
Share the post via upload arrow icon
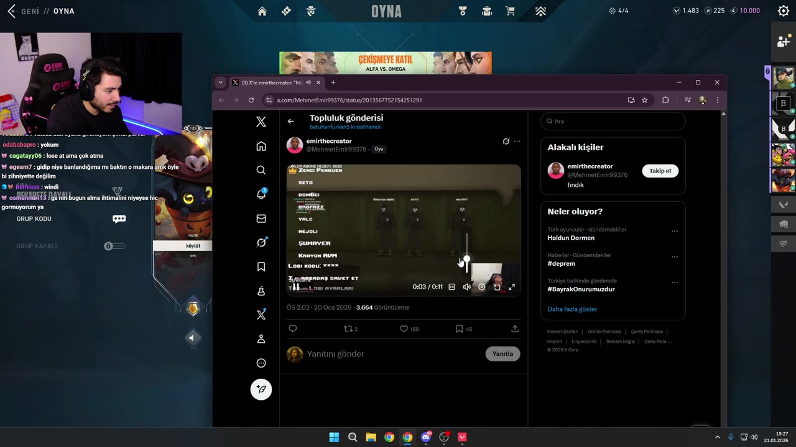coord(515,329)
